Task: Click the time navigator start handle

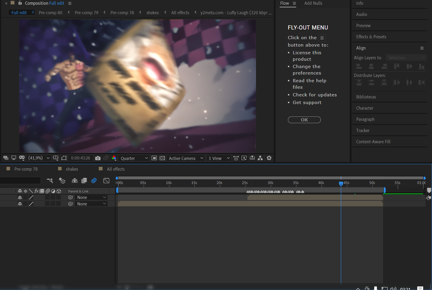Action: click(117, 178)
